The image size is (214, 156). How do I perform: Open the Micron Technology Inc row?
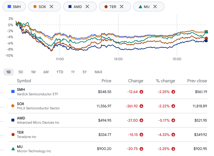(x=108, y=149)
